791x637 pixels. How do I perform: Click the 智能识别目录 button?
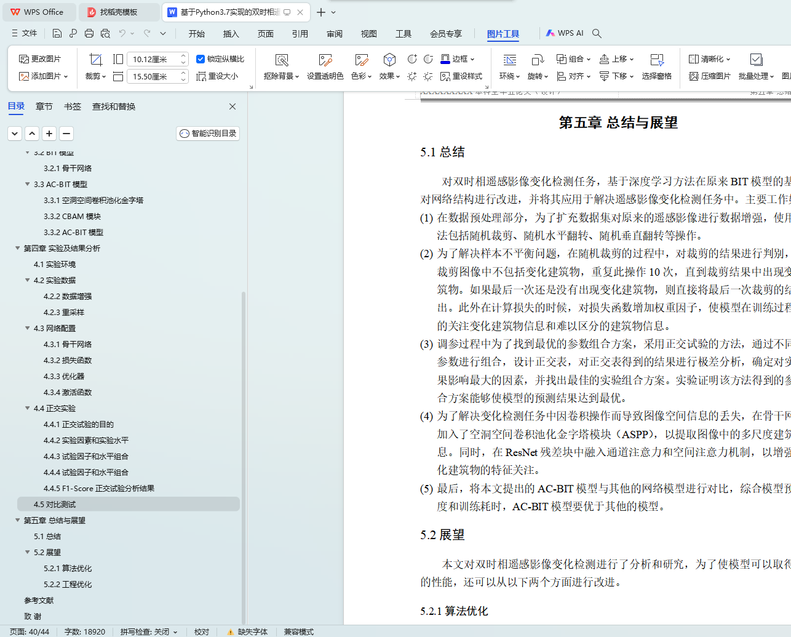[208, 134]
